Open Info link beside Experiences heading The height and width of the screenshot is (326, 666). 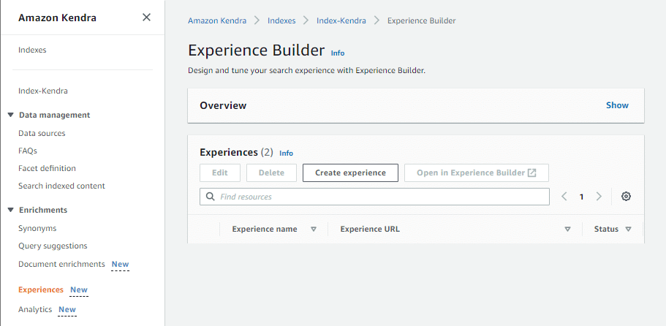(286, 153)
